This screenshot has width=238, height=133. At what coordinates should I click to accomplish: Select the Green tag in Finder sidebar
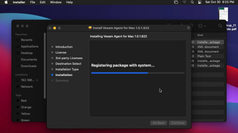(x=25, y=120)
